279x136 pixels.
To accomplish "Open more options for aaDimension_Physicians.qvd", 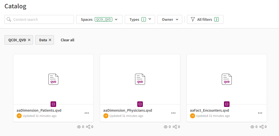I will 173,113.
